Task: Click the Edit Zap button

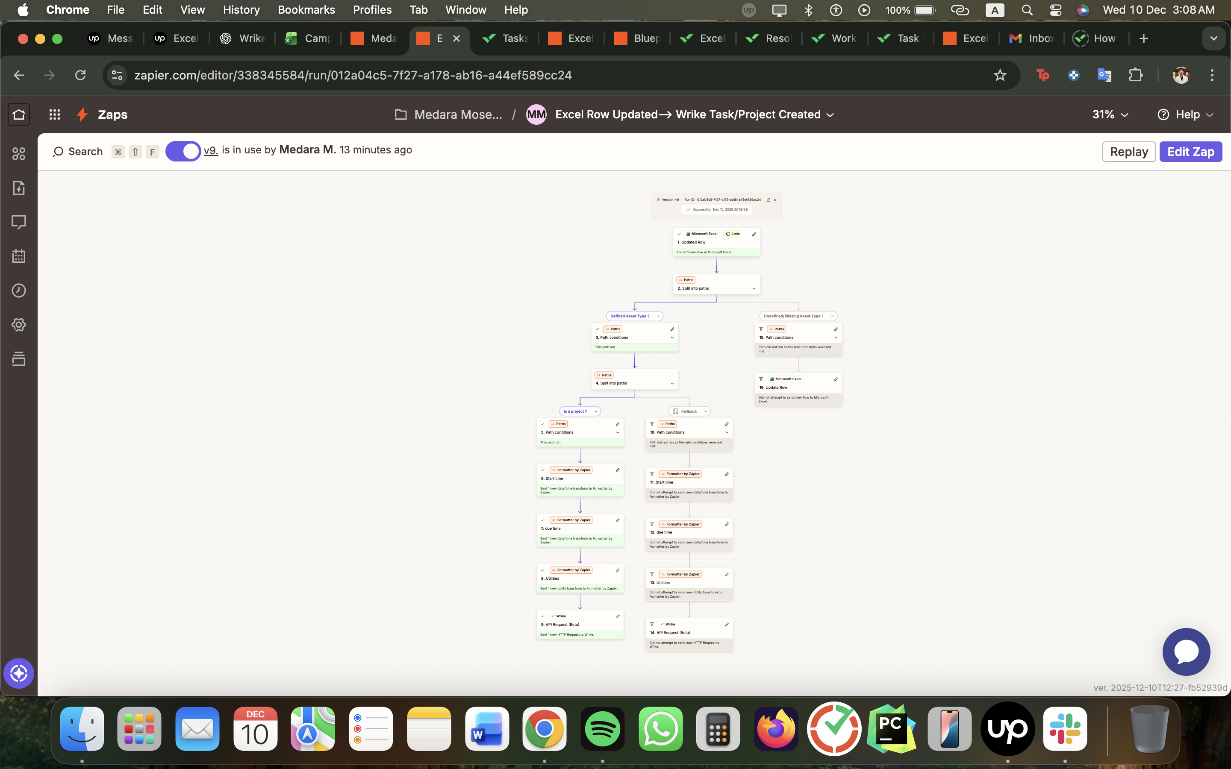Action: click(1190, 151)
